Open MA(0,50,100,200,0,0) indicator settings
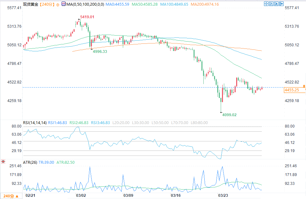 (85, 4)
